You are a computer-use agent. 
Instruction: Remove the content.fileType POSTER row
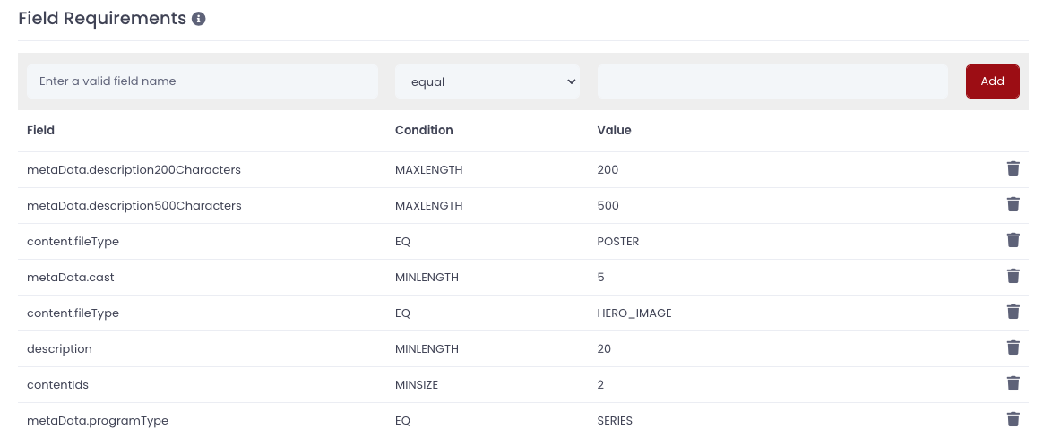coord(1013,240)
